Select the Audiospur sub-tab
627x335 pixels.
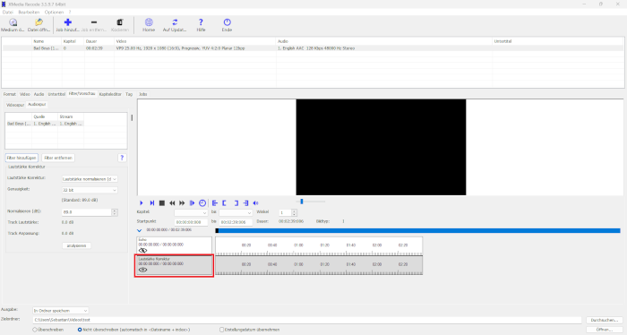tap(37, 104)
